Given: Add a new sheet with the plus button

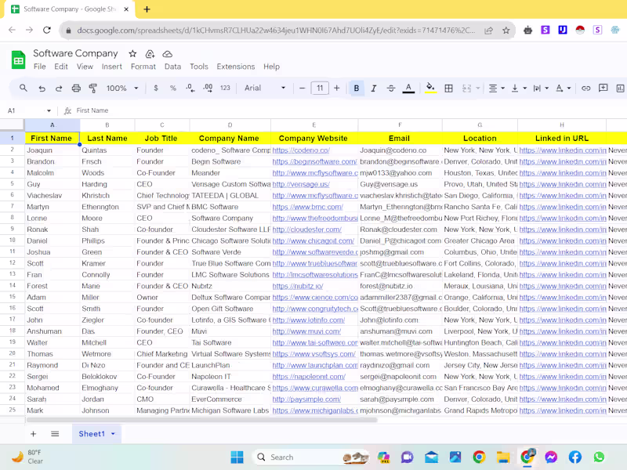Looking at the screenshot, I should tap(33, 434).
